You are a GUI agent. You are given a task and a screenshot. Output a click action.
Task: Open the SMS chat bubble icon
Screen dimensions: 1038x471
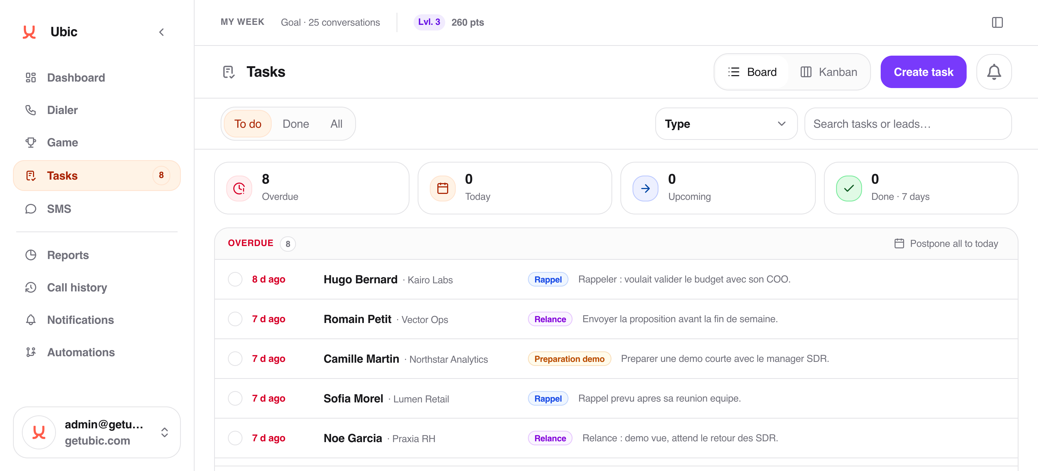click(x=31, y=208)
